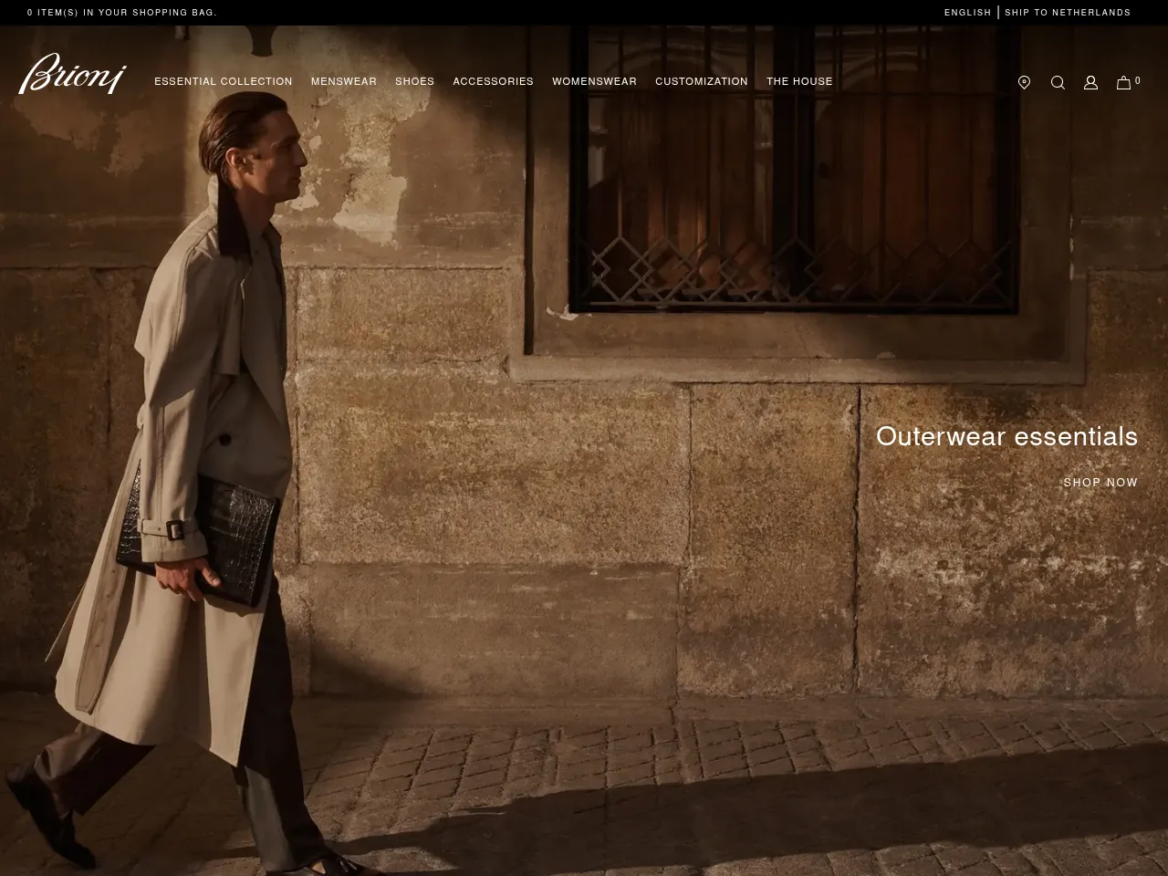Expand the MENSWEAR navigation menu
Image resolution: width=1168 pixels, height=876 pixels.
click(343, 81)
